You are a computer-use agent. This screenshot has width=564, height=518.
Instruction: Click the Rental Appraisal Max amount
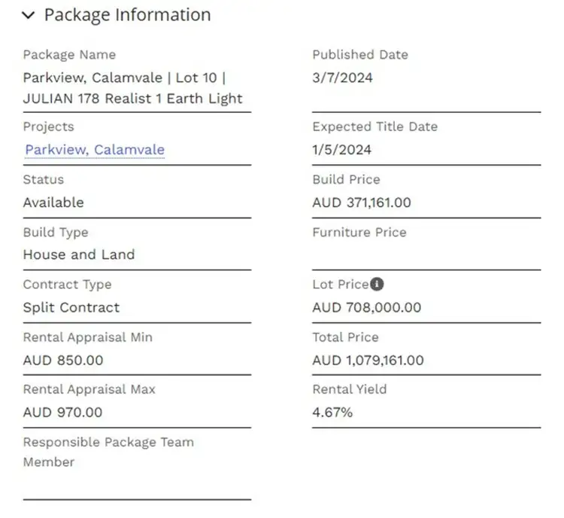63,413
